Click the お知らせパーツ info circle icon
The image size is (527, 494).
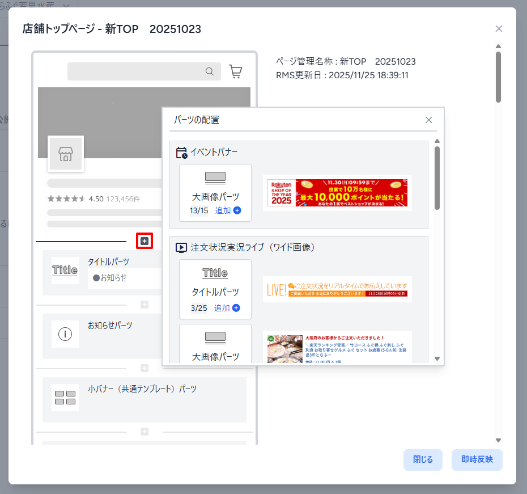click(x=65, y=334)
